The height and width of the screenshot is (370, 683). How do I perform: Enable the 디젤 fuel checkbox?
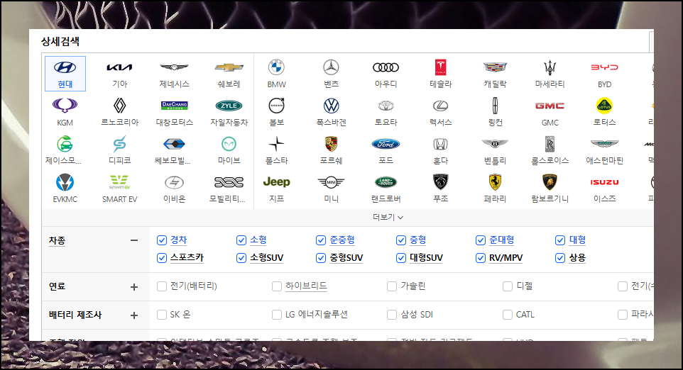508,286
